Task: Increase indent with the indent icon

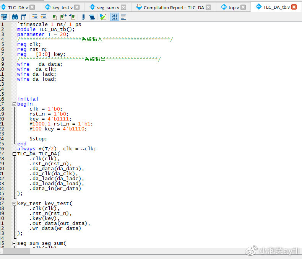Action: coord(35,17)
